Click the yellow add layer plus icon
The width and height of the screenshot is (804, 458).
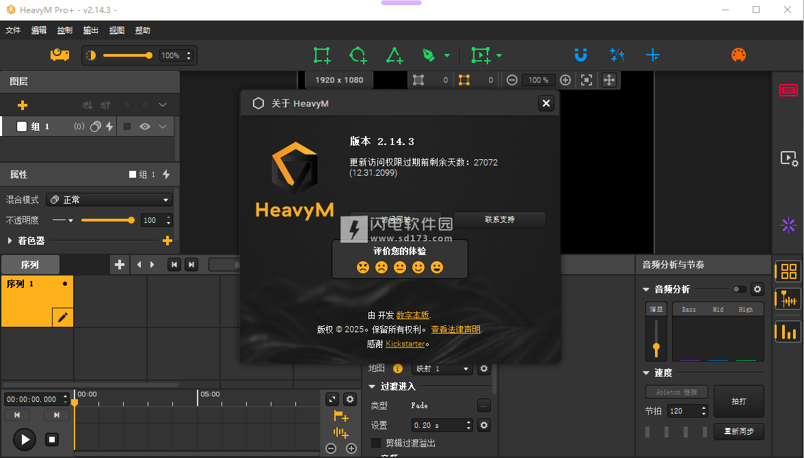pos(23,105)
